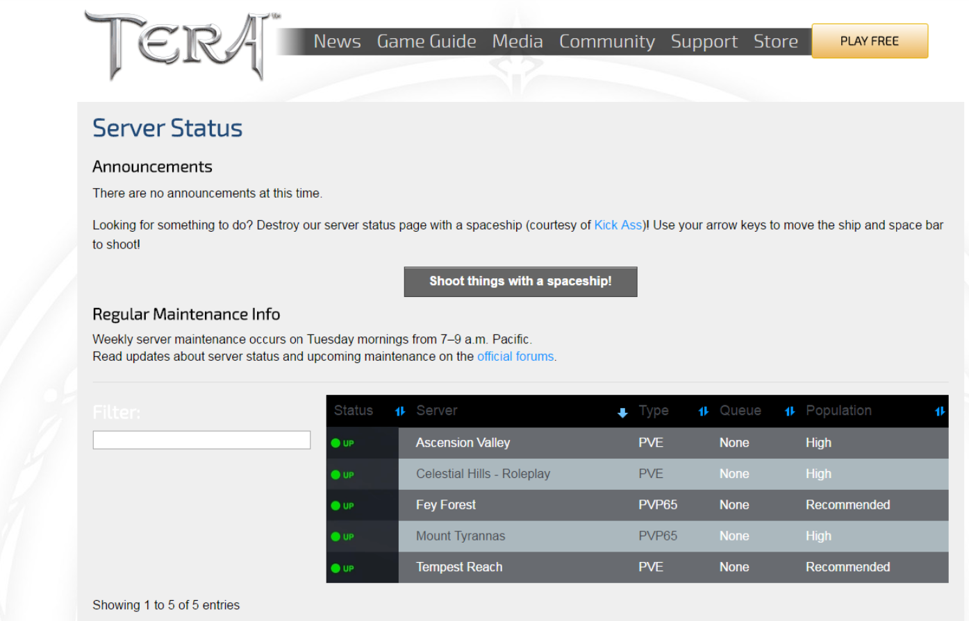Open the Support menu
The height and width of the screenshot is (621, 969).
(x=704, y=42)
